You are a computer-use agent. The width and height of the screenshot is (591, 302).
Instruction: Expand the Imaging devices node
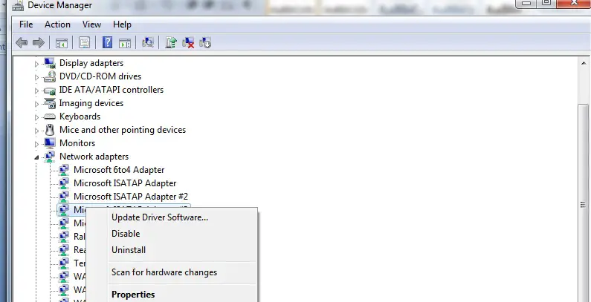coord(36,104)
